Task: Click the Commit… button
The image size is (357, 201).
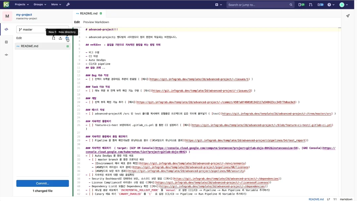Action: (x=42, y=183)
